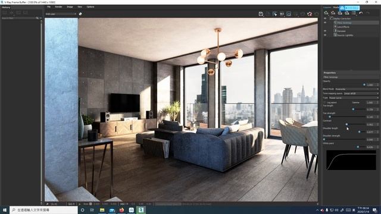Click the region render icon
381x214 pixels.
point(289,14)
